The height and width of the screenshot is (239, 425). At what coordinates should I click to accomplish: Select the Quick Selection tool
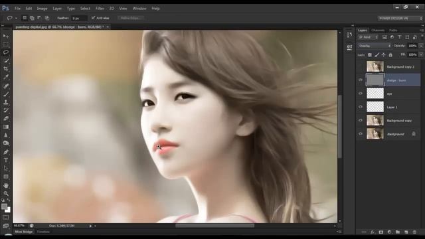(6, 60)
